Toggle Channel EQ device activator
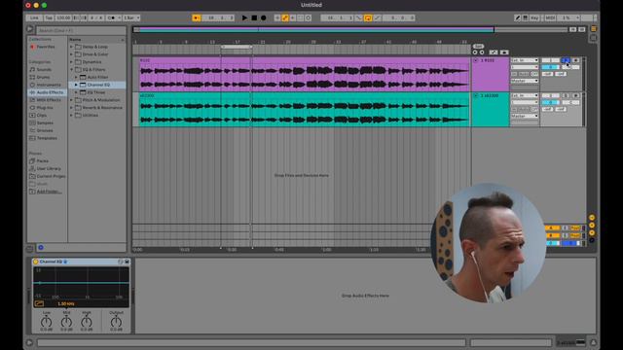This screenshot has width=623, height=350. [x=36, y=262]
